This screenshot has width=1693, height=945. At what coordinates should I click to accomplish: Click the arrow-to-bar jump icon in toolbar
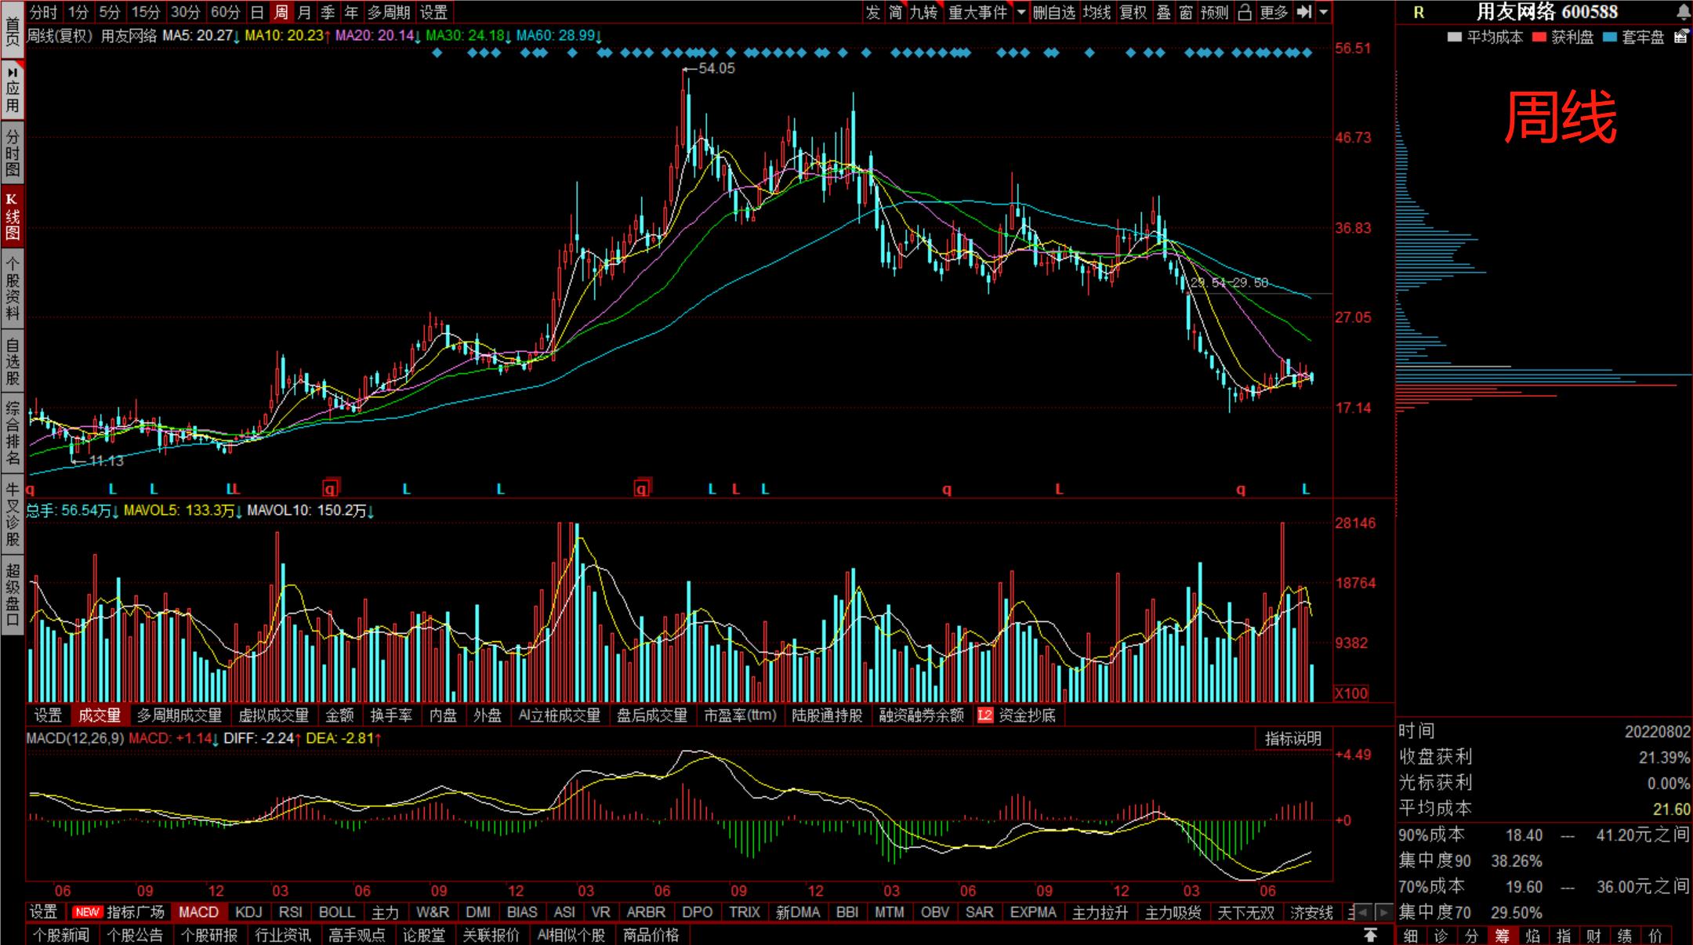coord(1303,12)
